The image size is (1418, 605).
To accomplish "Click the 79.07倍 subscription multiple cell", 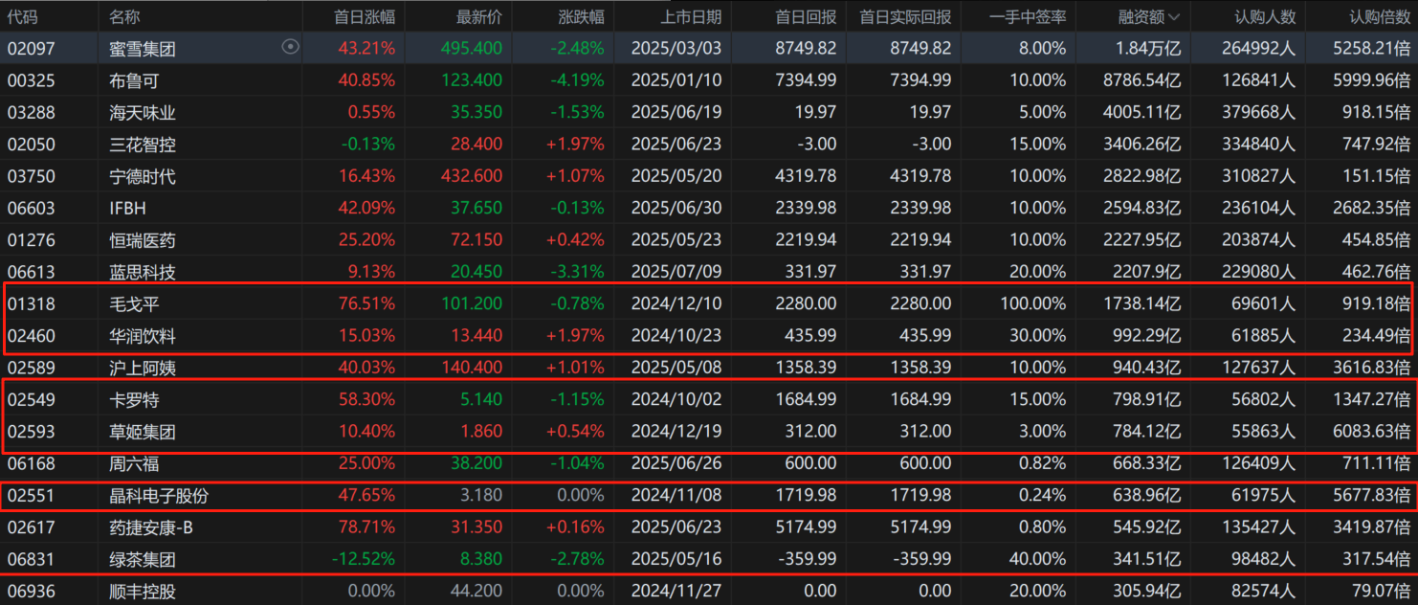I will 1381,592.
